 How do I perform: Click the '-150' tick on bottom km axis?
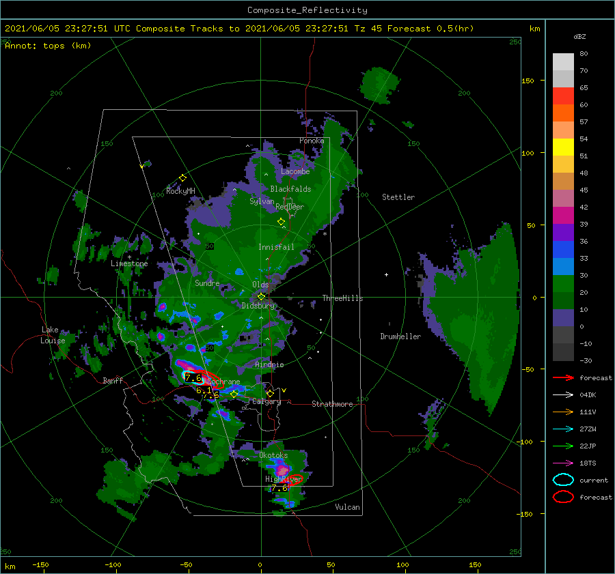tap(40, 564)
